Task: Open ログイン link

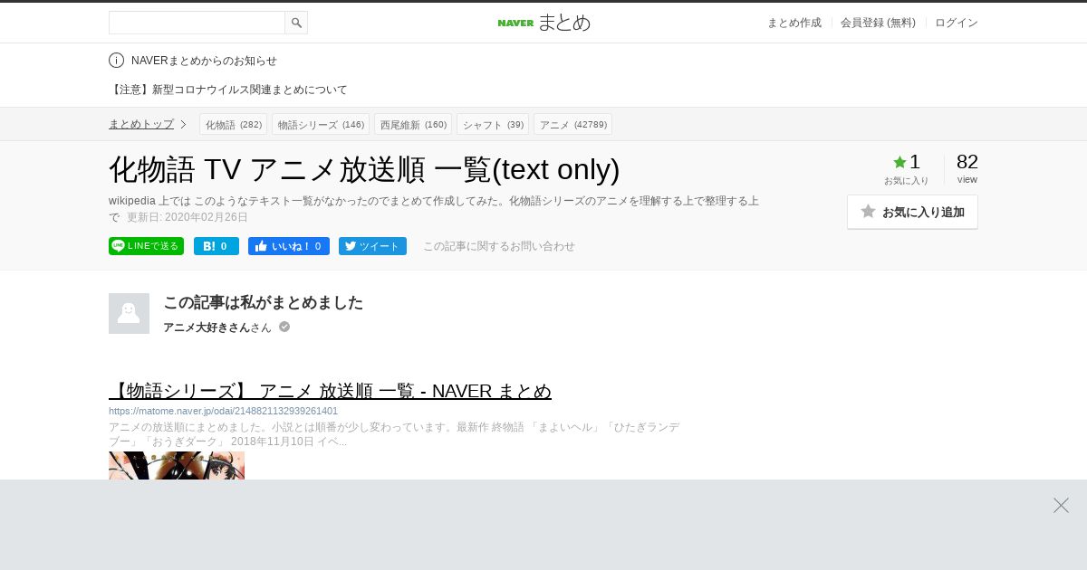Action: tap(957, 23)
